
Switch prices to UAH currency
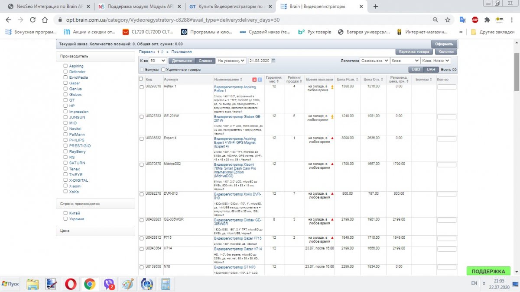coord(431,70)
